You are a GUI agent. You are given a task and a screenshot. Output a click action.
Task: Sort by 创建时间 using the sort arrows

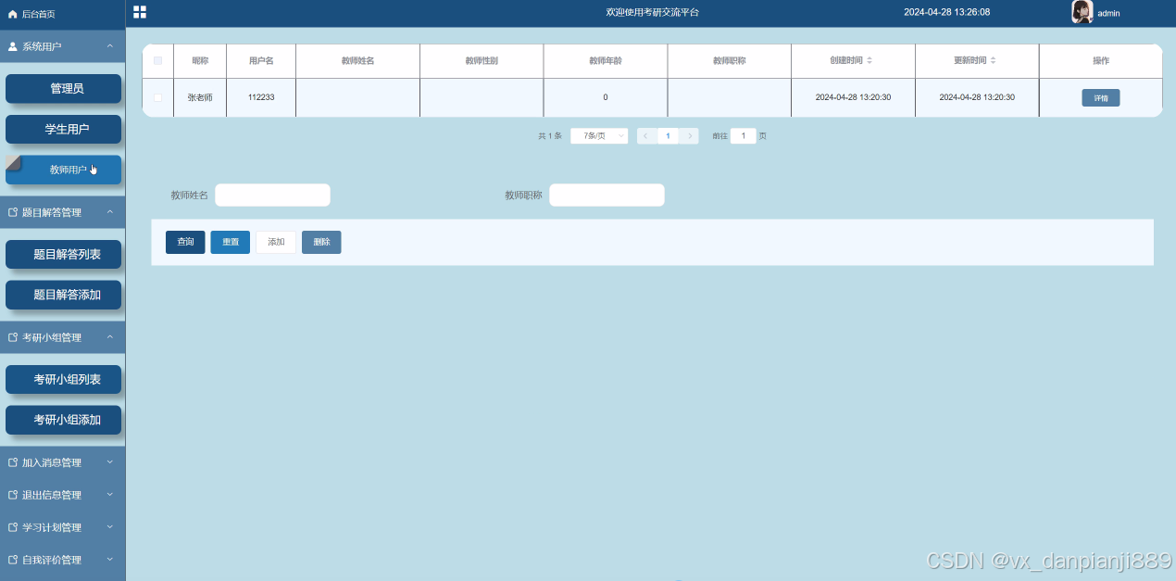(x=869, y=60)
